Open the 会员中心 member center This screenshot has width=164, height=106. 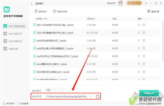[134, 3]
